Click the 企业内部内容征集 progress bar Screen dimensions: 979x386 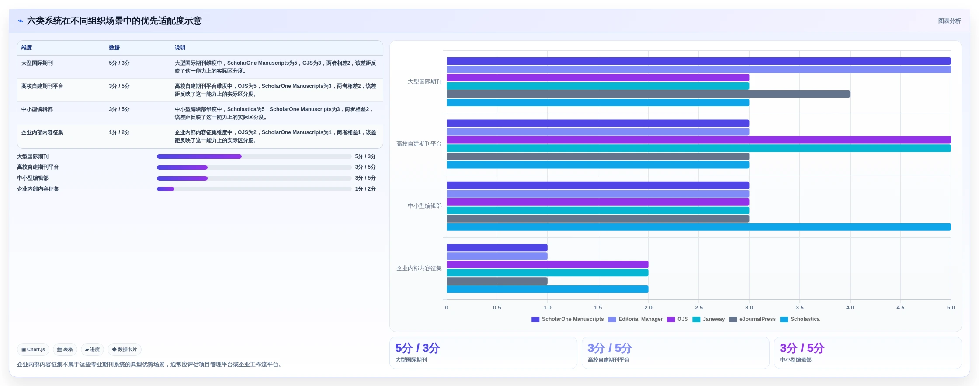[x=254, y=189]
